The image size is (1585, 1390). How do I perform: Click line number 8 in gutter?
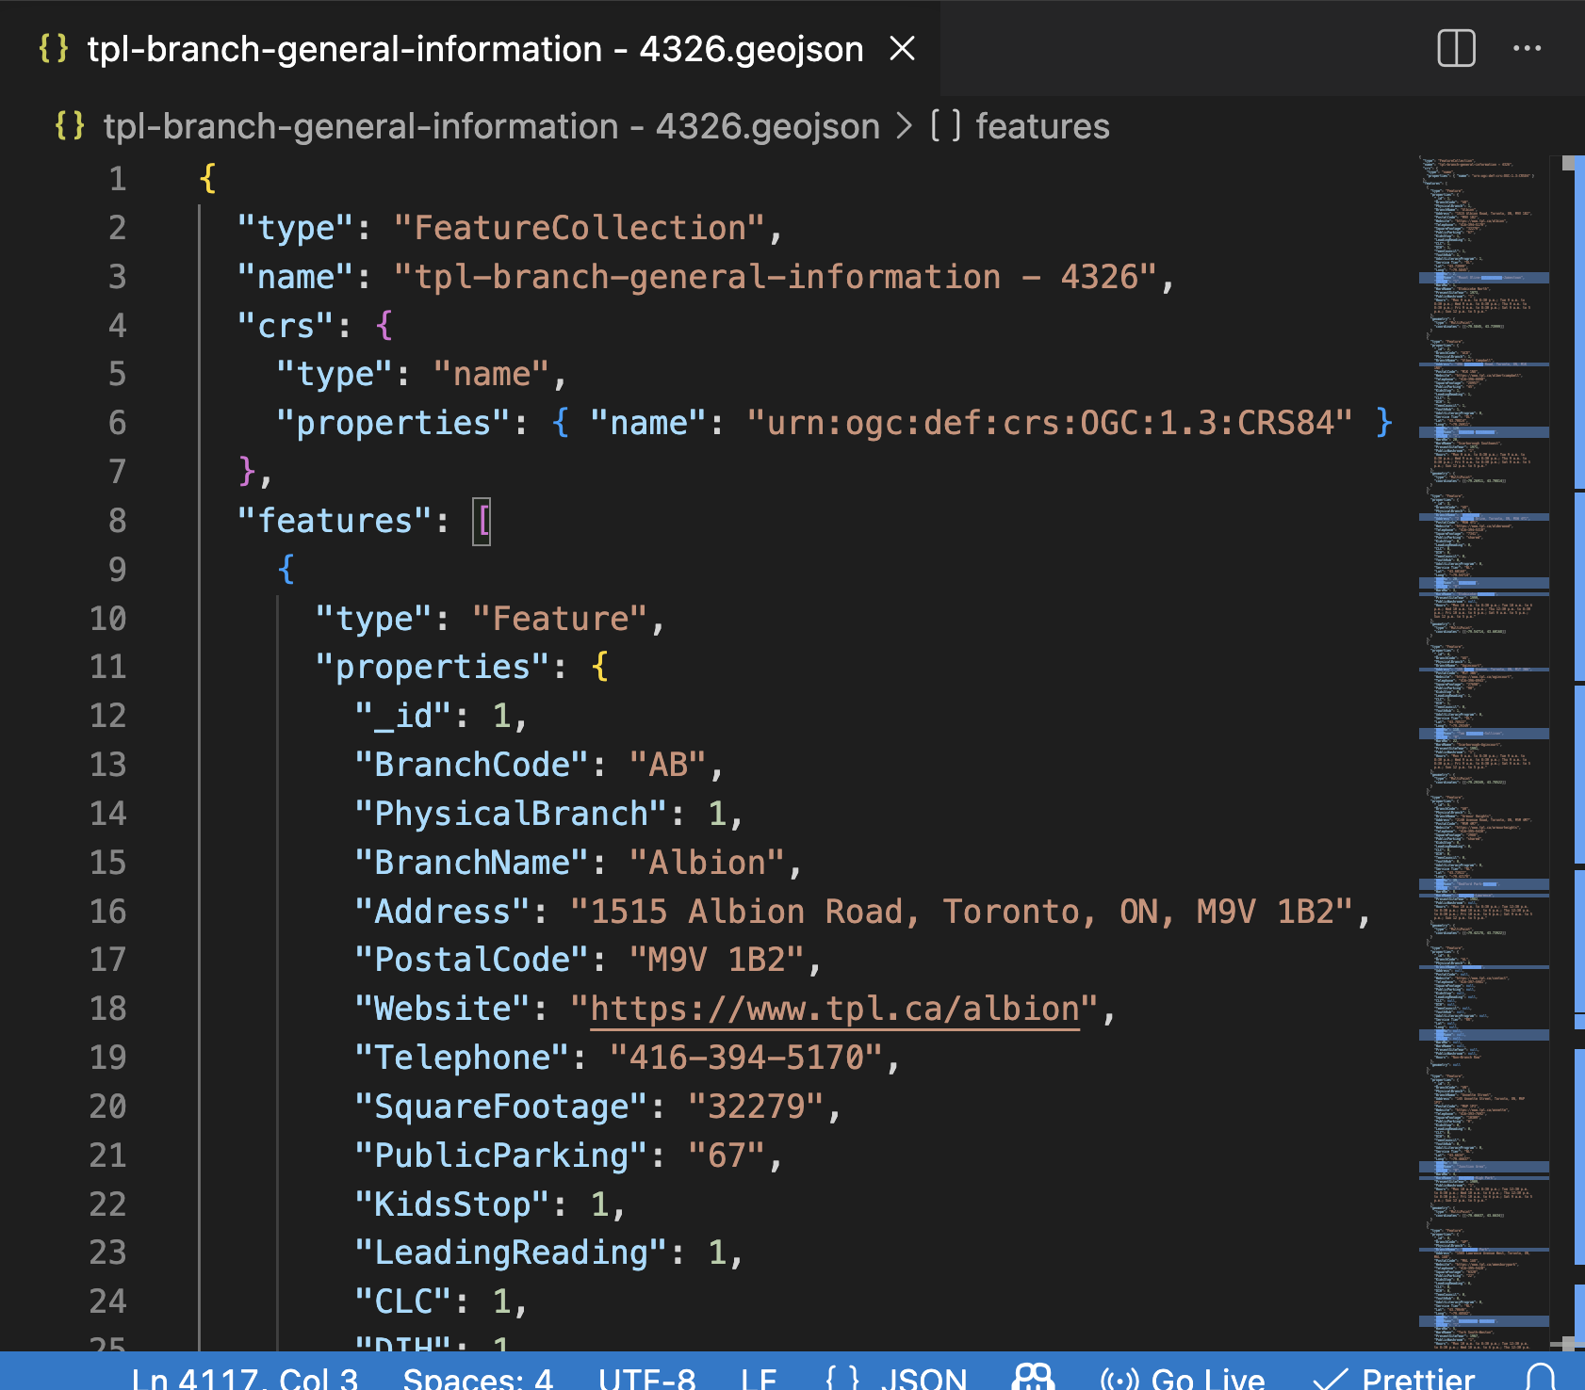(117, 521)
